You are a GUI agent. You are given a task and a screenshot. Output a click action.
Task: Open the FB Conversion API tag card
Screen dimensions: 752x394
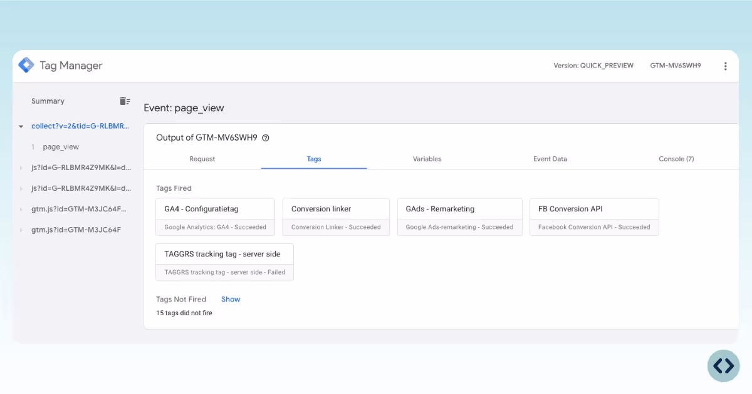(594, 217)
